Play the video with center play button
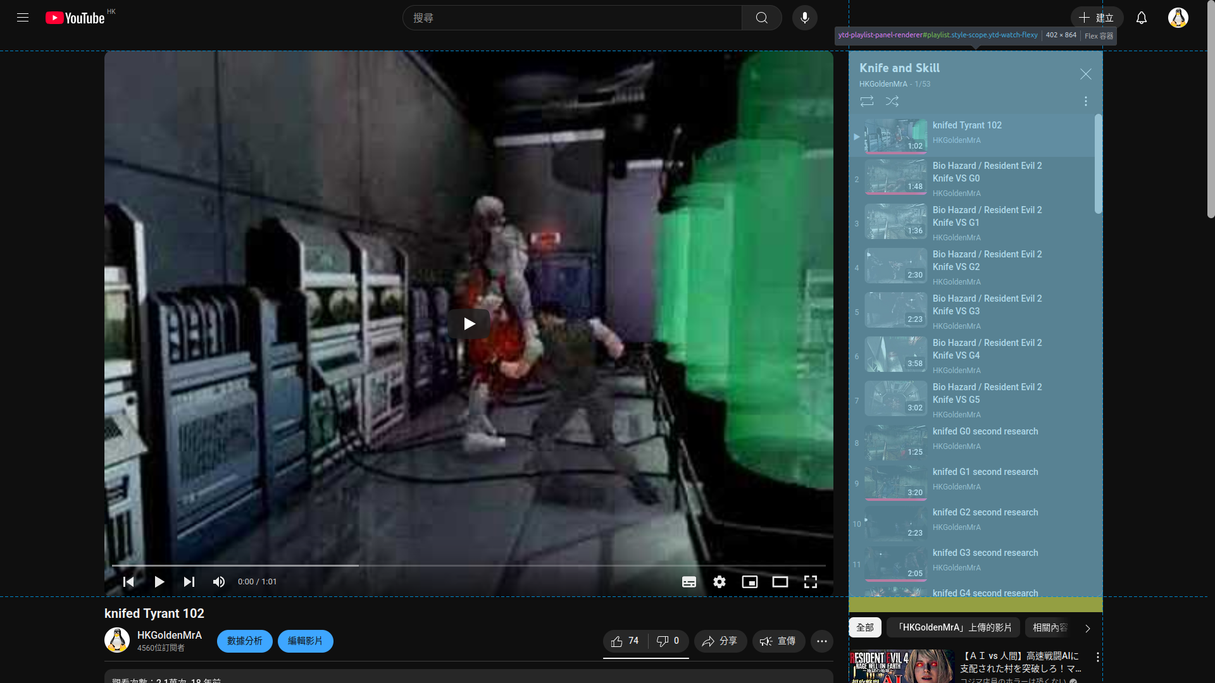Screen dimensions: 1215x683 (469, 324)
